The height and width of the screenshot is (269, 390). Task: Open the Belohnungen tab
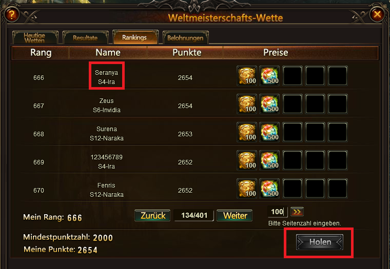point(185,38)
